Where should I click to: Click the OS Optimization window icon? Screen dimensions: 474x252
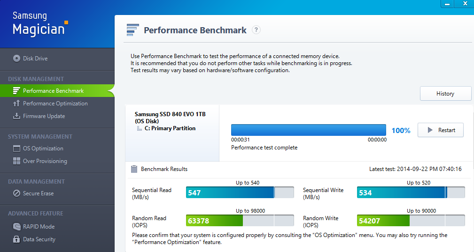(x=16, y=148)
